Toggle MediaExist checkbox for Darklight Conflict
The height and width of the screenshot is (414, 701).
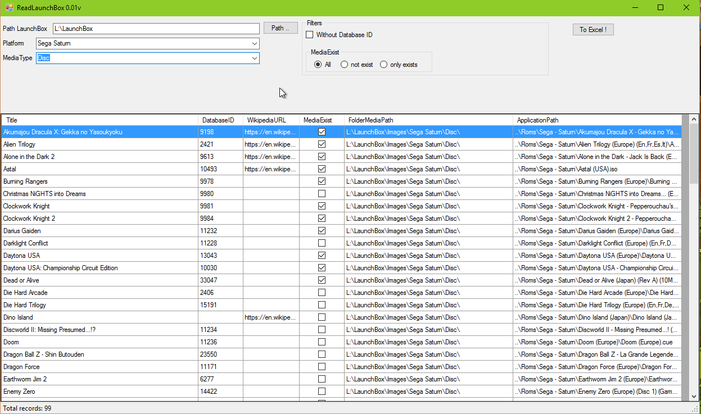pos(322,243)
